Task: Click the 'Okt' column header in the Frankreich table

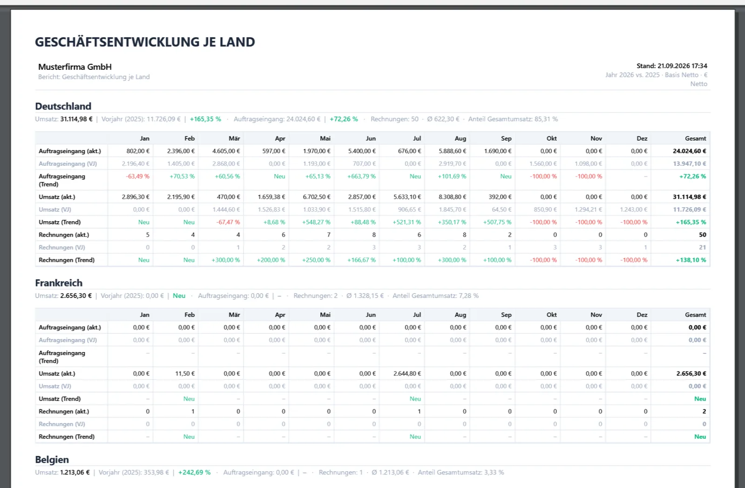Action: click(x=552, y=315)
